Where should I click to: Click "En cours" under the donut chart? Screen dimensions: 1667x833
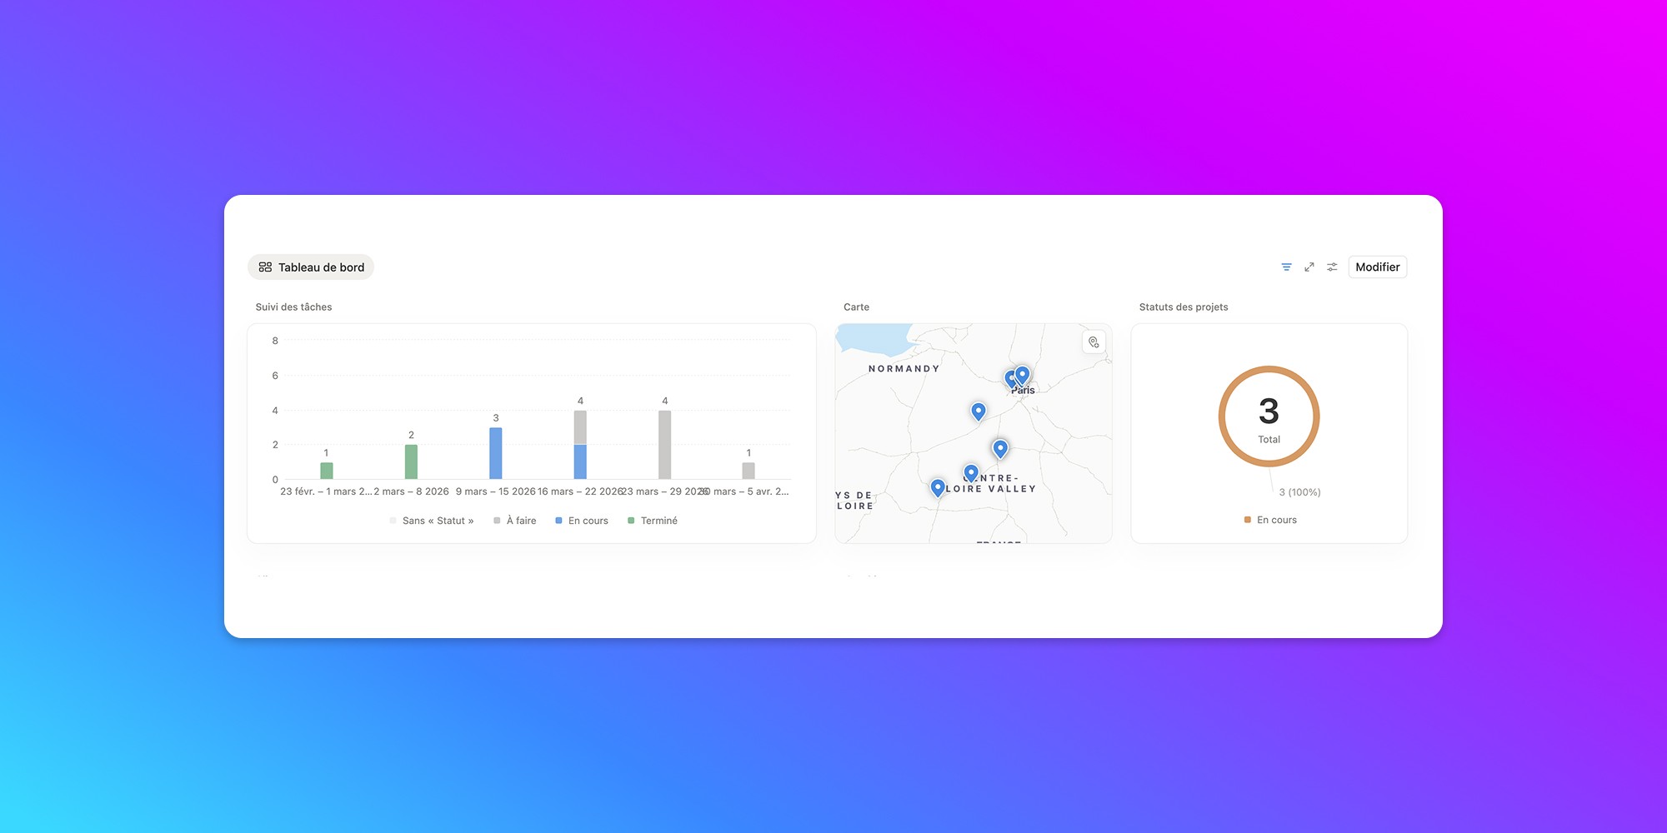point(1275,519)
